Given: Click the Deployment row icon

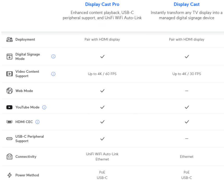Looking at the screenshot, I should coord(9,39).
